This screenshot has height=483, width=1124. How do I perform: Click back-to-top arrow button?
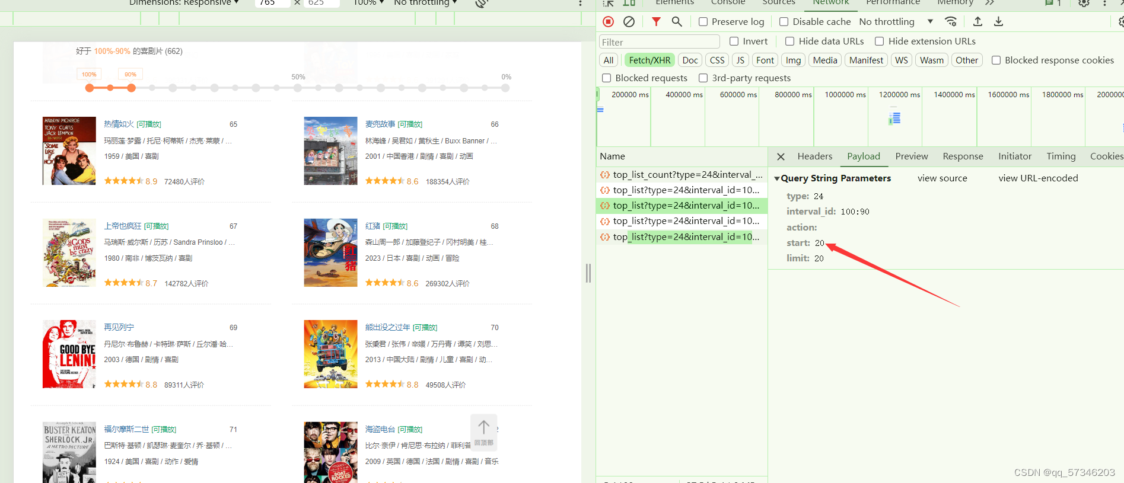484,433
